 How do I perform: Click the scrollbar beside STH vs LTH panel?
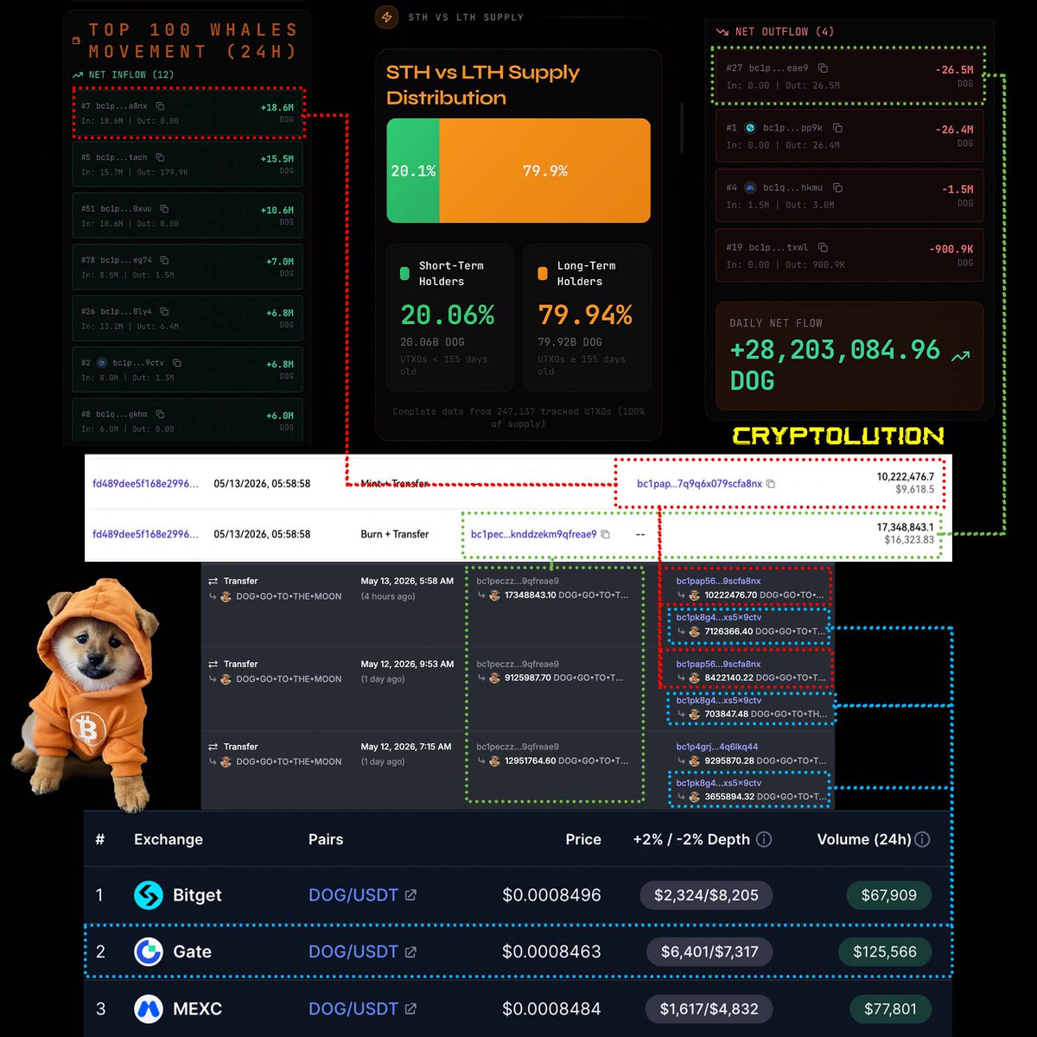coord(683,130)
